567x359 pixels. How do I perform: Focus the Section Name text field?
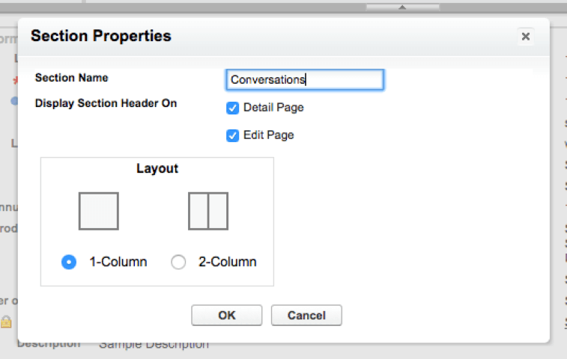point(304,79)
